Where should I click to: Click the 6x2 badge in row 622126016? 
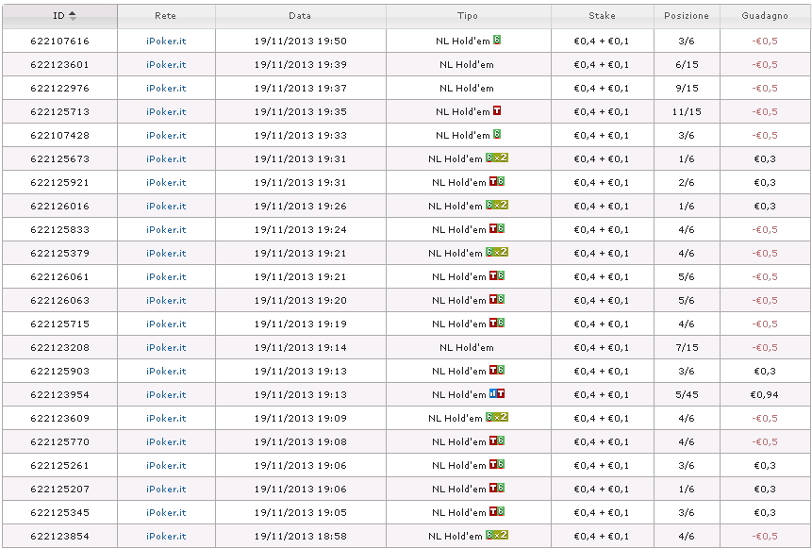(x=497, y=205)
